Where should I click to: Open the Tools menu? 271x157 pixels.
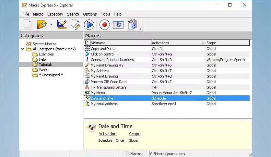pos(105,14)
